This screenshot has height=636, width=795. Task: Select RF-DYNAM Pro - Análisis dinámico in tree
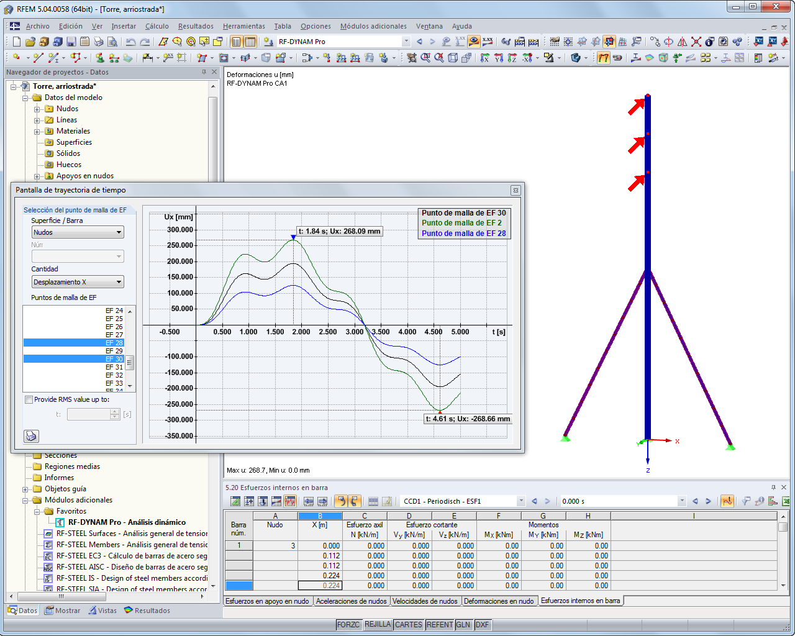(127, 522)
